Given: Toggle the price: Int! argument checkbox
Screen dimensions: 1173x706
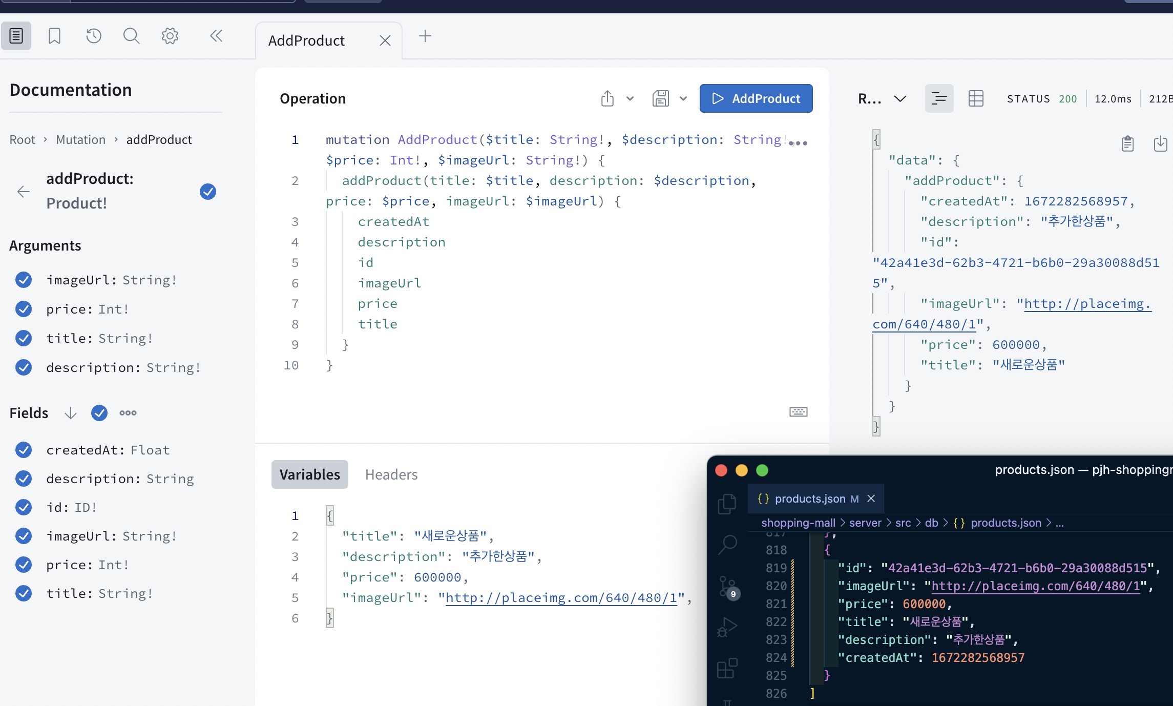Looking at the screenshot, I should (x=24, y=309).
